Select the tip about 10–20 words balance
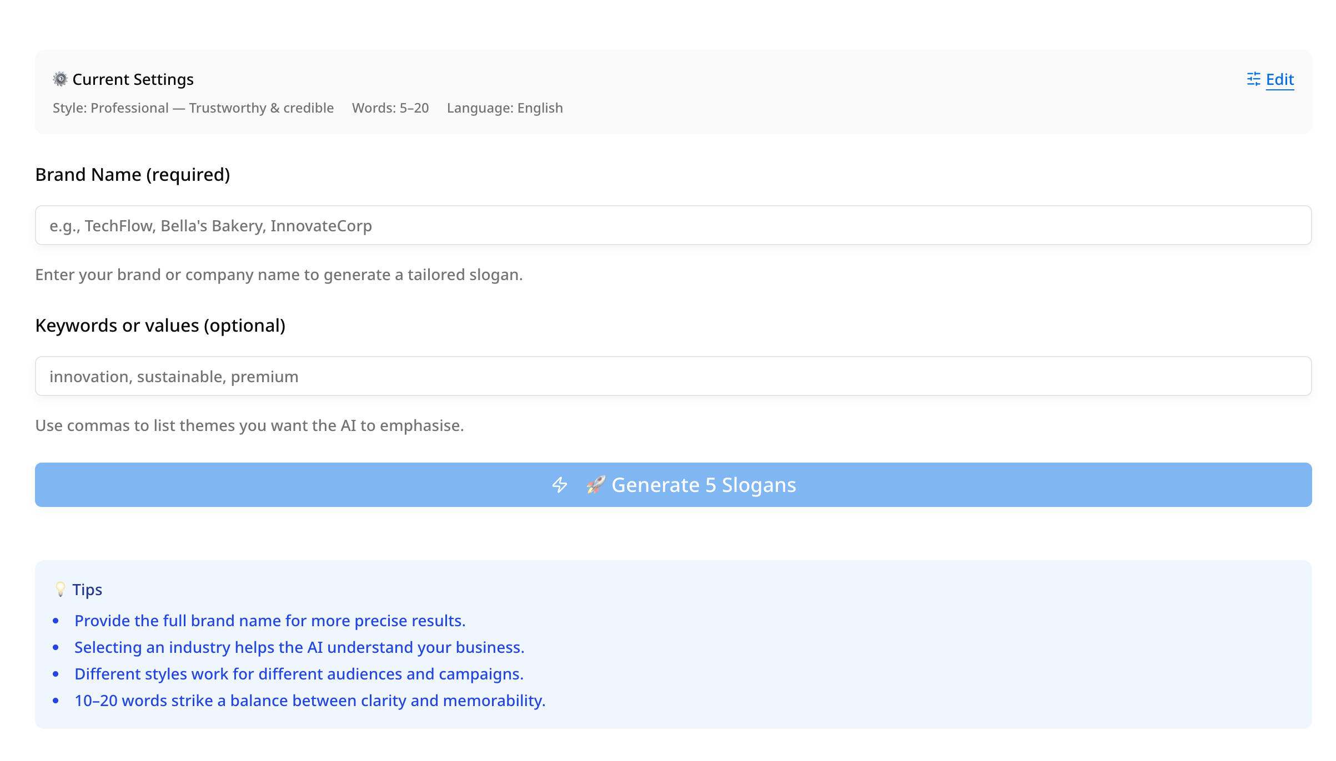The height and width of the screenshot is (761, 1336). tap(310, 701)
